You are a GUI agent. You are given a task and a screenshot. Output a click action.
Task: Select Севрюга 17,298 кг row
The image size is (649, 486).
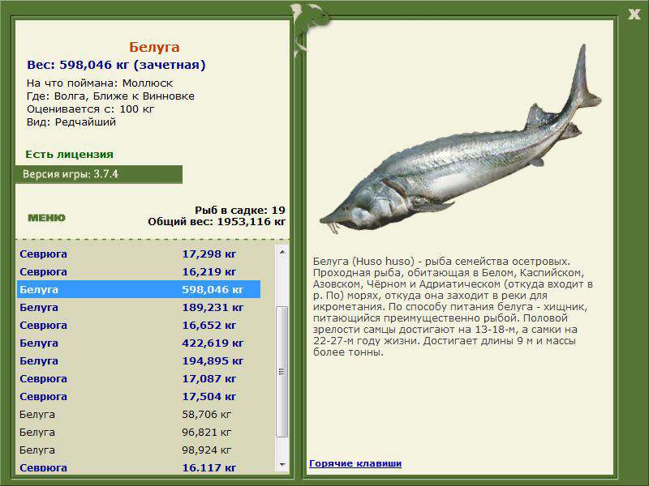pyautogui.click(x=139, y=254)
